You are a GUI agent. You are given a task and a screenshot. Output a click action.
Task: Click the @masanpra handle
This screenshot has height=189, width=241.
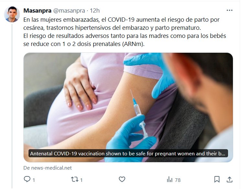click(x=69, y=11)
